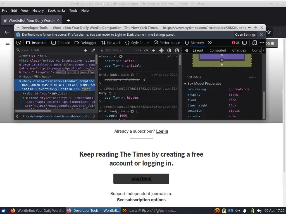Switch to the Inspector tab
Screen dimensions: 286x214
click(37, 43)
